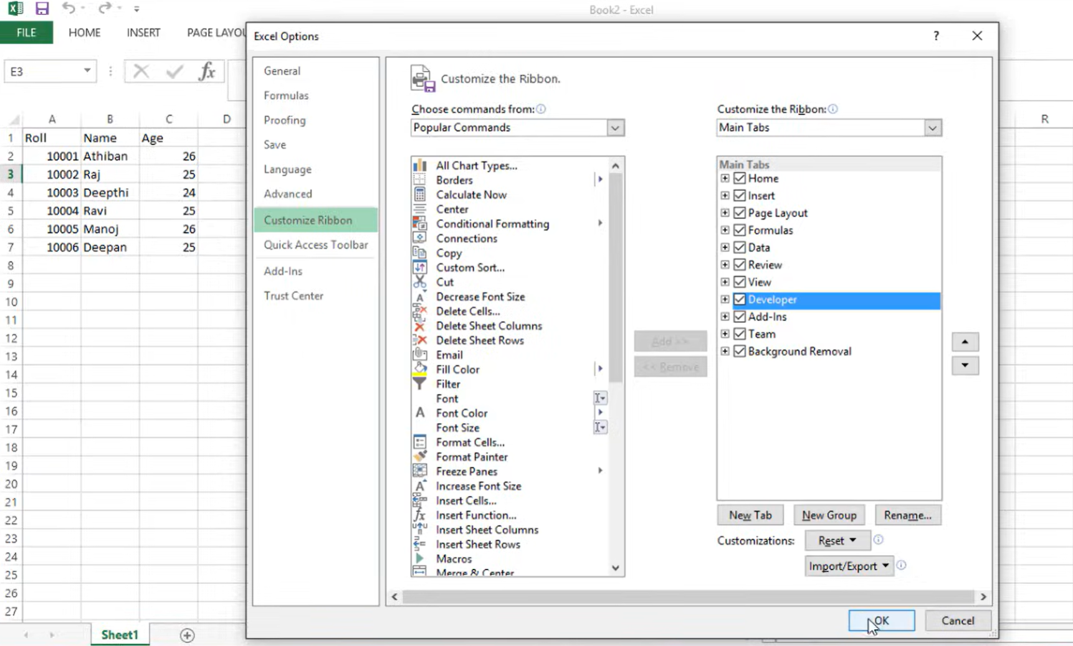Click the new sheet plus icon

point(187,635)
